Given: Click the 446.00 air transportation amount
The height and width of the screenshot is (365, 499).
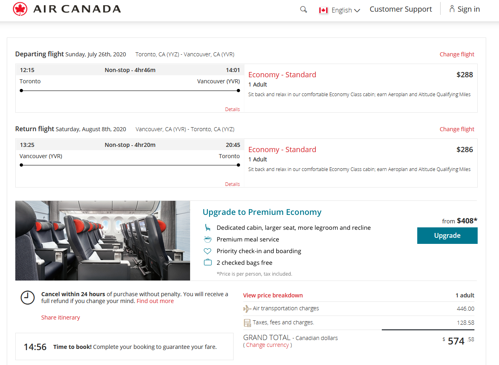Looking at the screenshot, I should coord(466,309).
